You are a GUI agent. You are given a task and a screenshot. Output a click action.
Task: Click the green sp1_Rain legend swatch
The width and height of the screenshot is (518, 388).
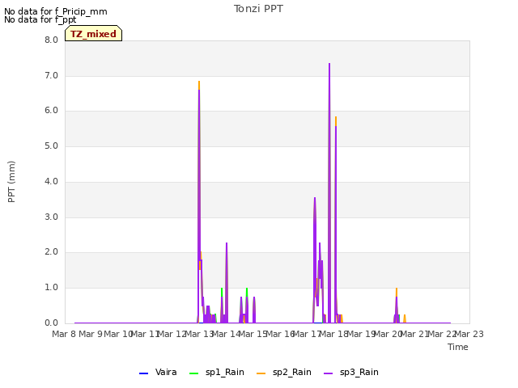pos(194,373)
